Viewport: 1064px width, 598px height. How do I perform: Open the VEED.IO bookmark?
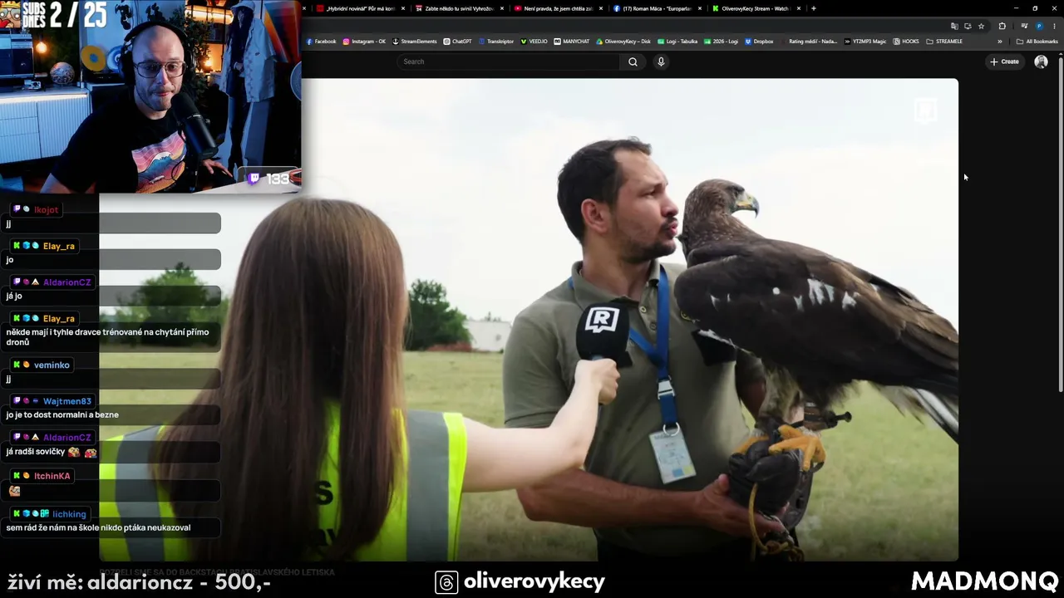point(534,42)
